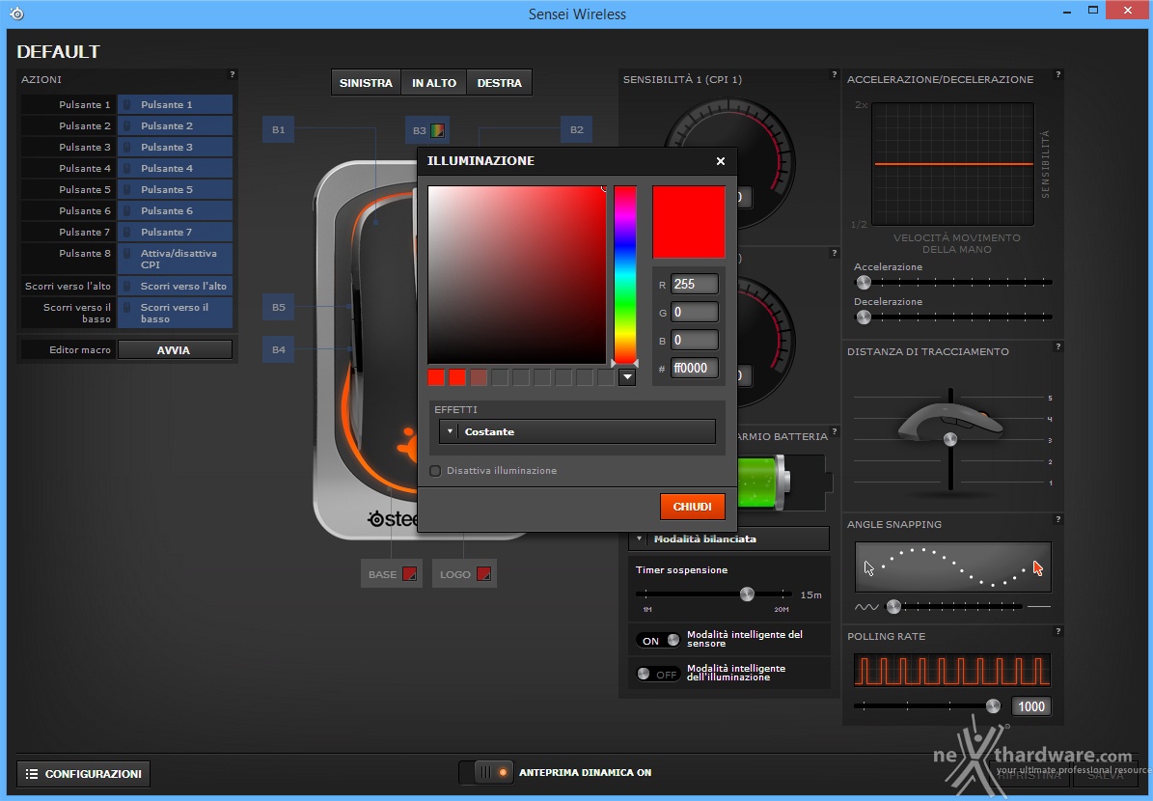Click the mouse icon in Pulsante 1 row
The width and height of the screenshot is (1153, 801).
click(x=127, y=104)
